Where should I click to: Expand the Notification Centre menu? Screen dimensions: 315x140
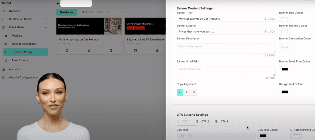click(x=46, y=19)
